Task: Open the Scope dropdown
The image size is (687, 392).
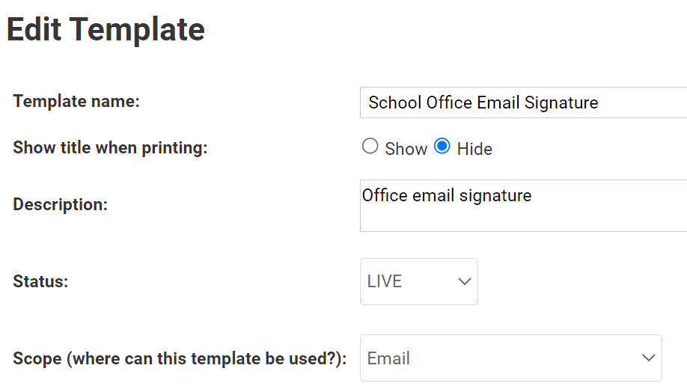Action: click(510, 358)
